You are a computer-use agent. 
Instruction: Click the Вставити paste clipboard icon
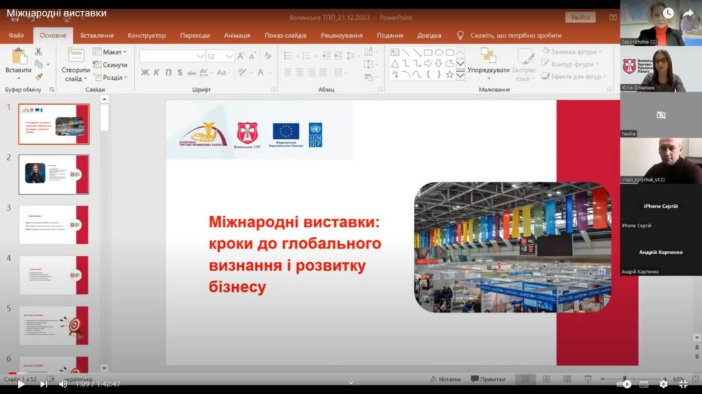point(19,57)
